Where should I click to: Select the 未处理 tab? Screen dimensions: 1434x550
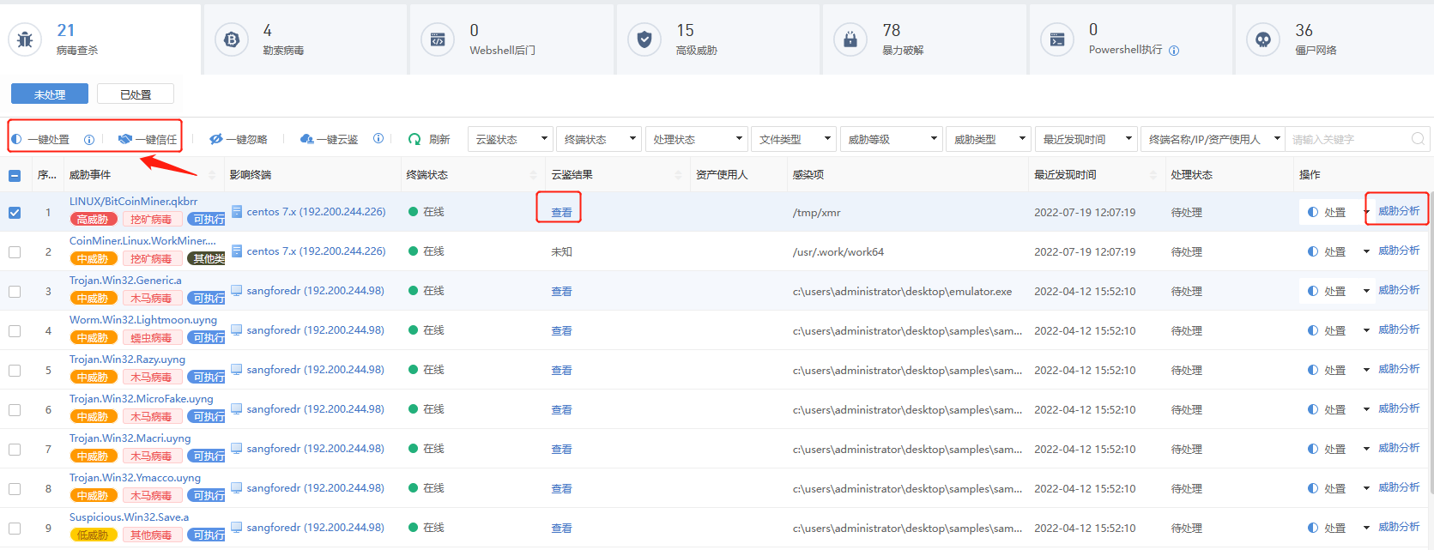click(50, 94)
